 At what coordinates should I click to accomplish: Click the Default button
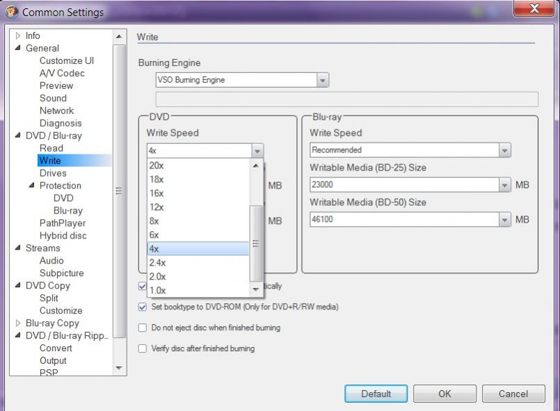coord(376,394)
